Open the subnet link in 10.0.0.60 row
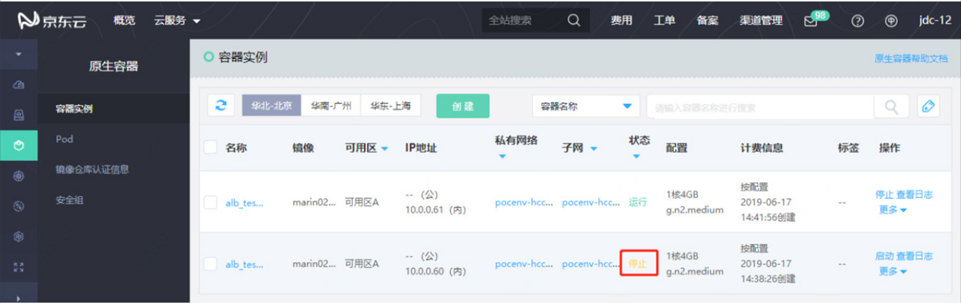961x303 pixels. [x=591, y=264]
